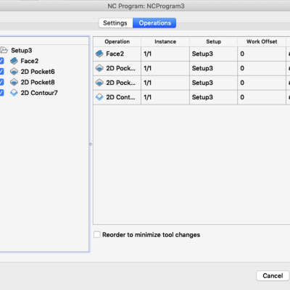Image resolution: width=290 pixels, height=290 pixels.
Task: Uncheck the 2D Pocket6 checkbox
Action: click(x=1, y=72)
